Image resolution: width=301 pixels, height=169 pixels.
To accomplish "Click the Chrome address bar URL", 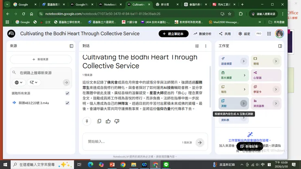I will pyautogui.click(x=103, y=14).
